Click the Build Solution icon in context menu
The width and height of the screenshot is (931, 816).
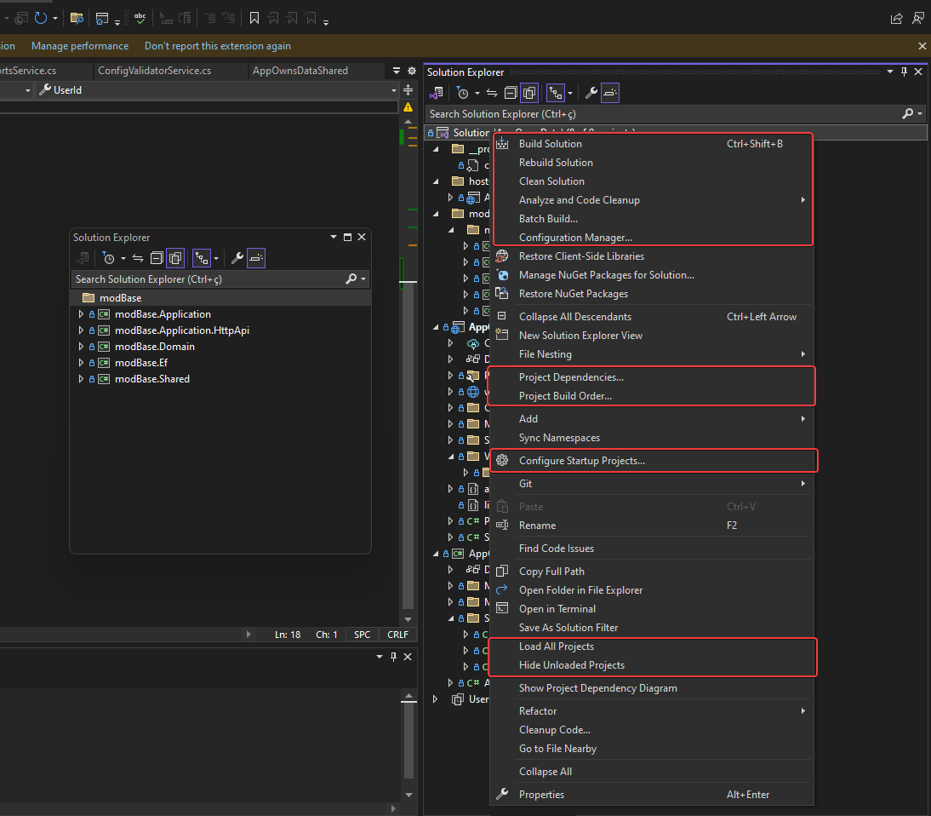[502, 144]
